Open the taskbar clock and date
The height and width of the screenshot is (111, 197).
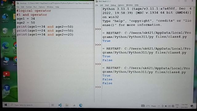(x=184, y=106)
